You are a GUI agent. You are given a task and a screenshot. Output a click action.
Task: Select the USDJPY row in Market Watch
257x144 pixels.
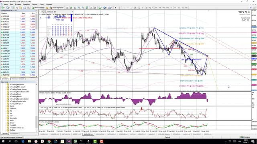point(18,24)
